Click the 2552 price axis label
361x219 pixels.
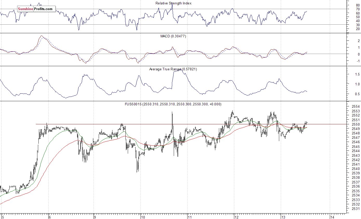click(x=356, y=115)
